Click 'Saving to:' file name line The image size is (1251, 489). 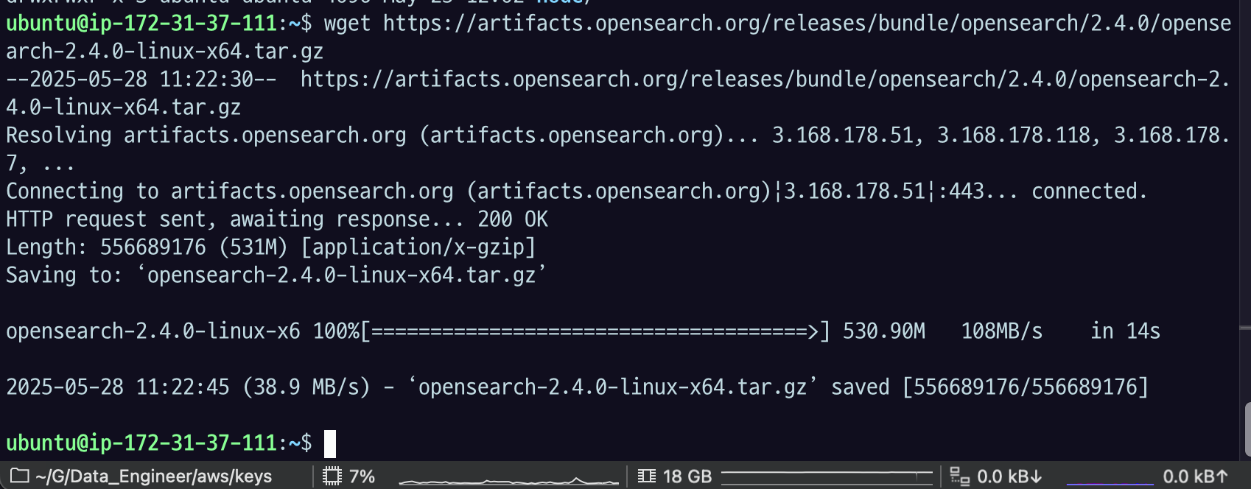pos(276,275)
